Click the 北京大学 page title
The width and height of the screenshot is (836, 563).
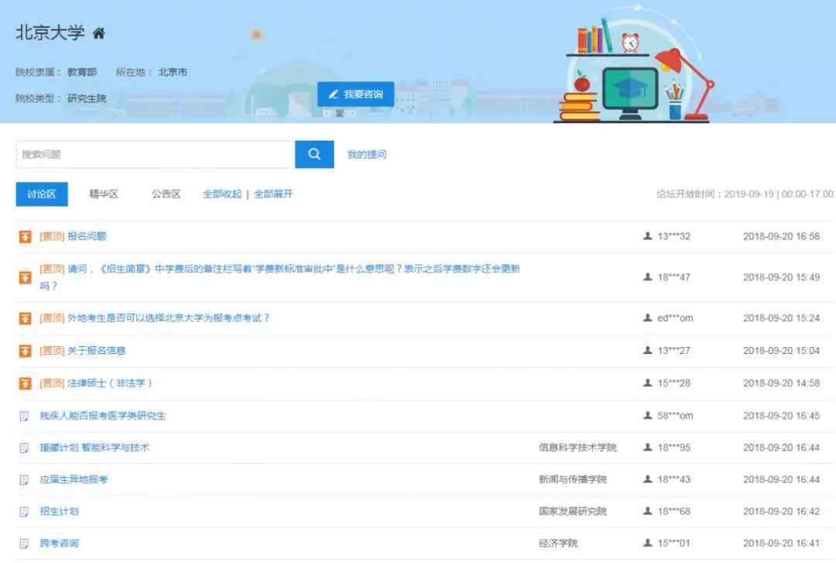[x=50, y=33]
